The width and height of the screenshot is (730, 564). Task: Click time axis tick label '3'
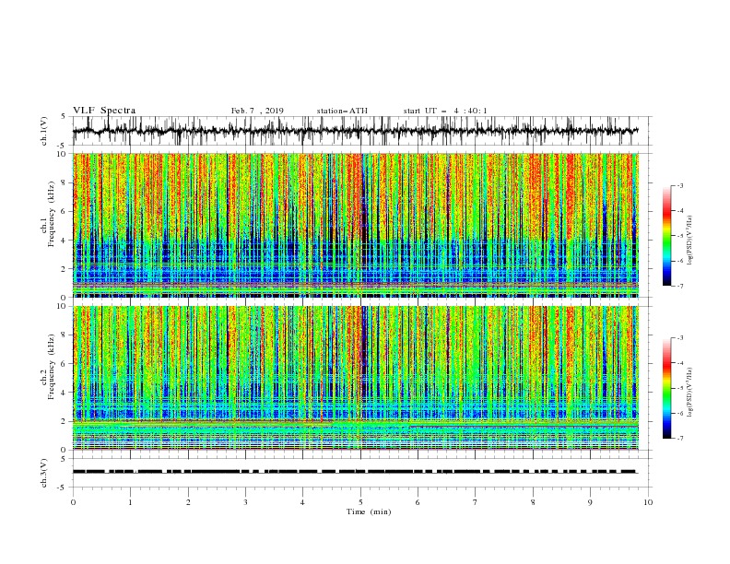pyautogui.click(x=245, y=502)
